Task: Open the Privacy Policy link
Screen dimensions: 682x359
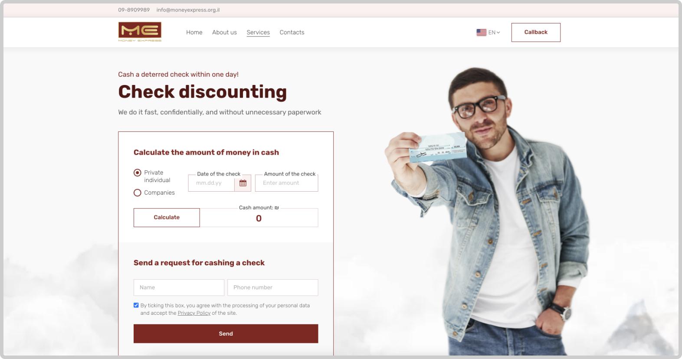Action: tap(194, 313)
